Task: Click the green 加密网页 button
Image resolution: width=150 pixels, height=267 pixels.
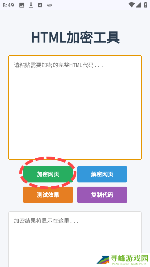Action: coord(48,174)
